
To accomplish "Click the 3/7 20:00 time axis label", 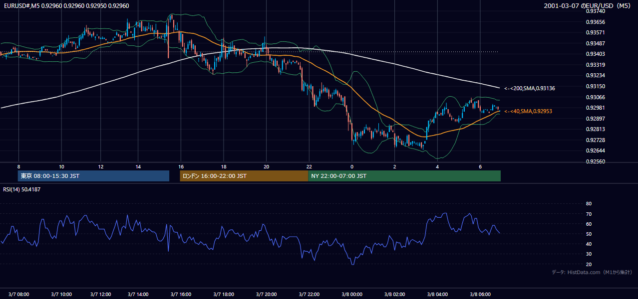I will tap(266, 295).
